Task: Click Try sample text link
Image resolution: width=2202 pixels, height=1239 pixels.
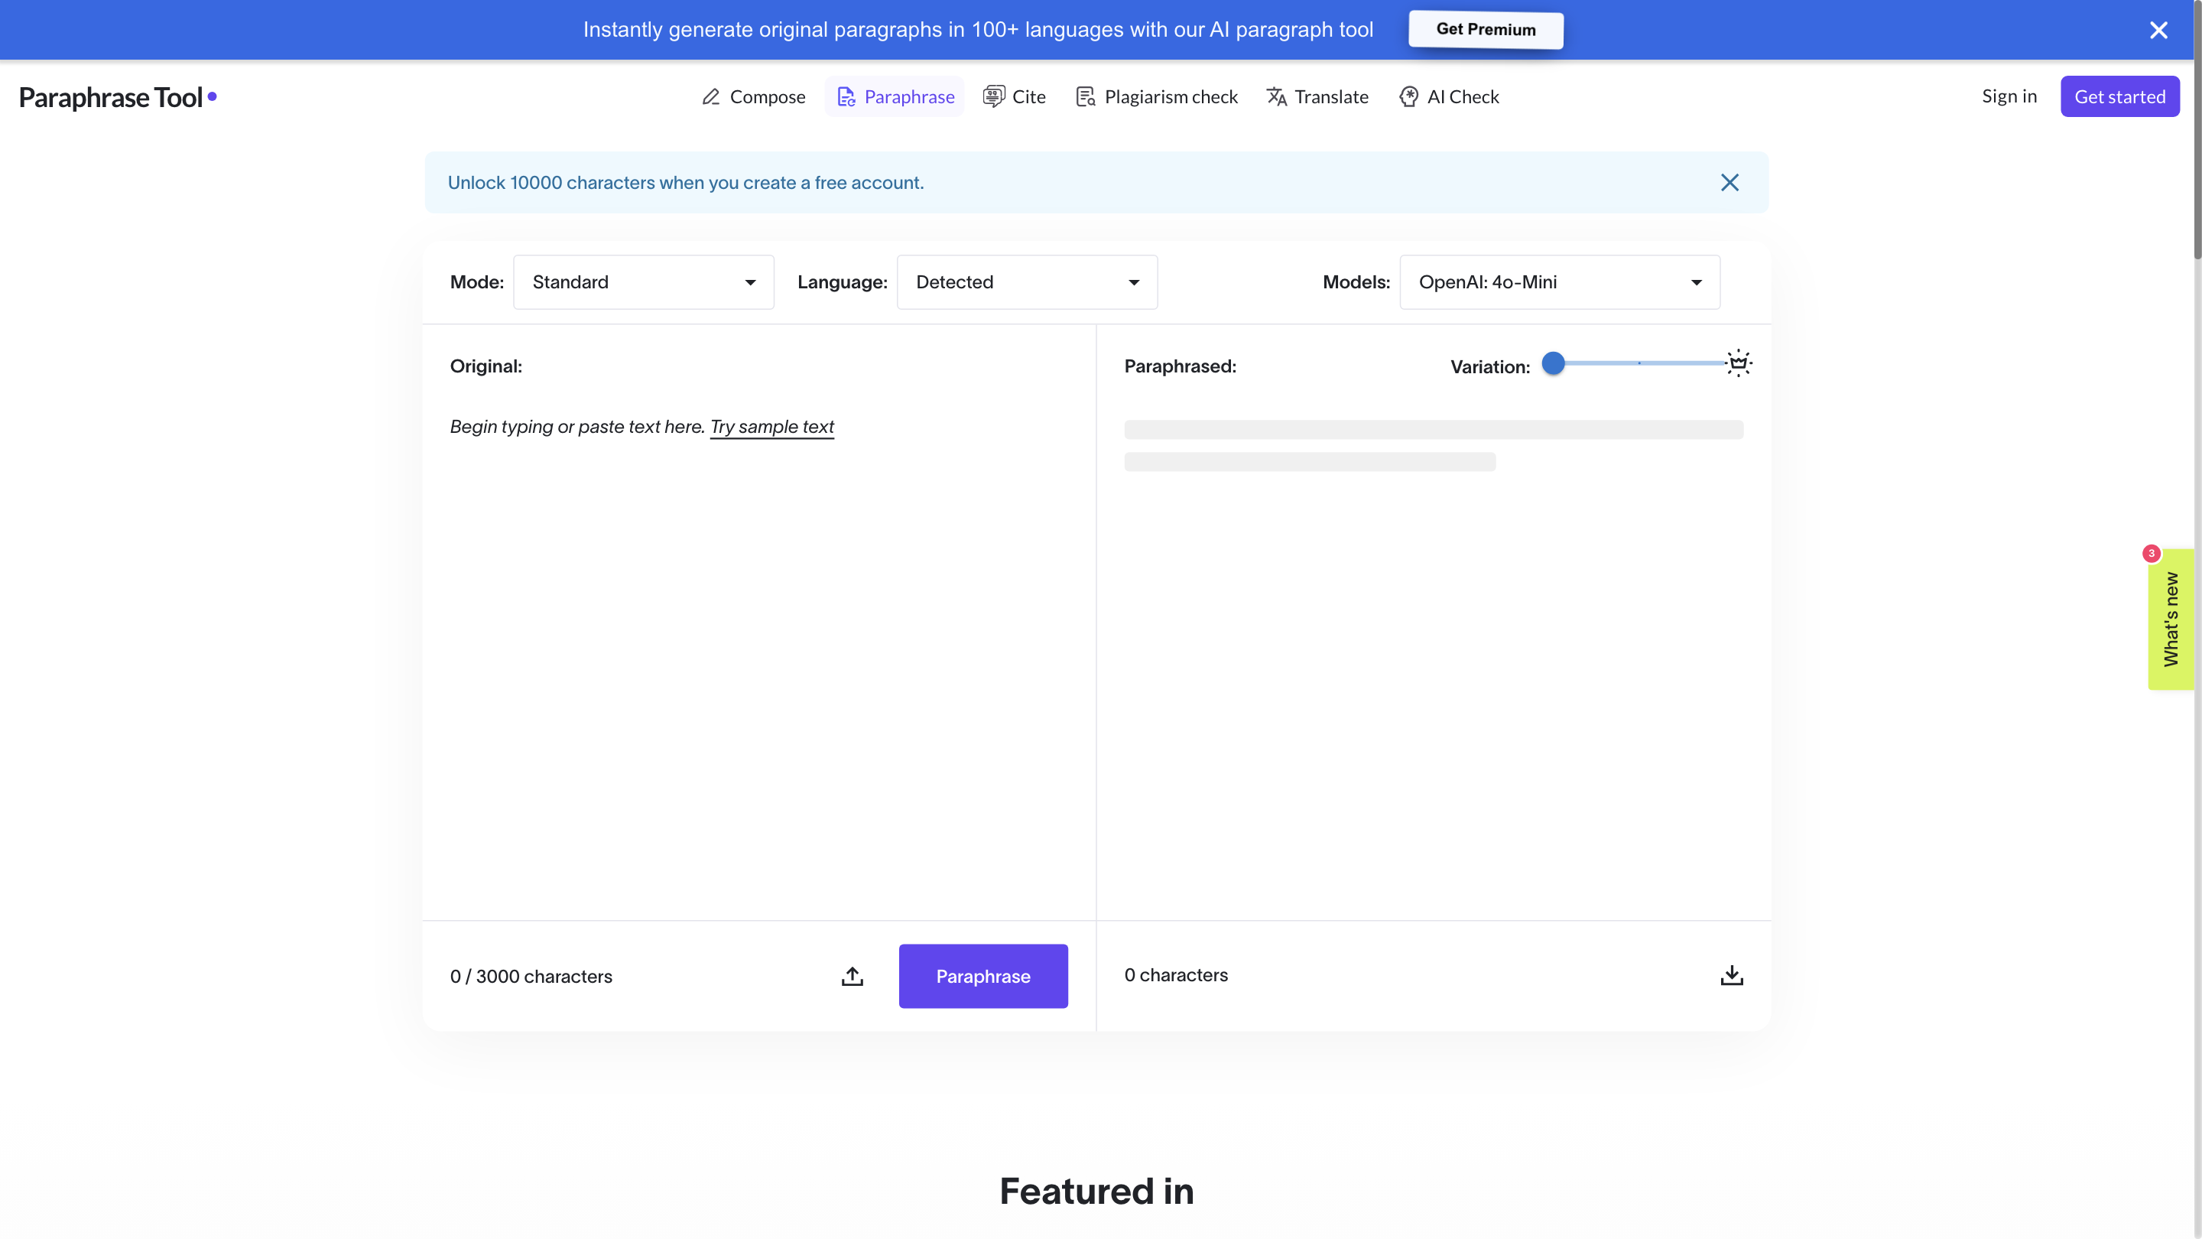Action: pyautogui.click(x=771, y=427)
